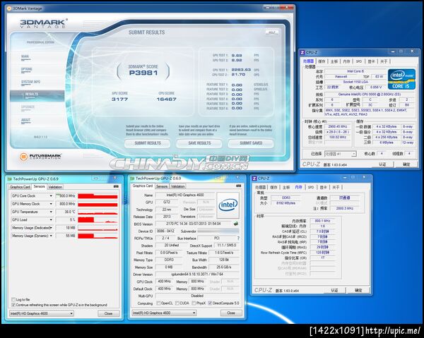Click the GPU score value 3177
424x338 pixels.
tap(119, 99)
